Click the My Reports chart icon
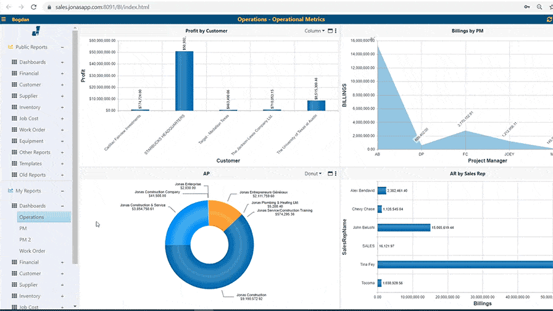The width and height of the screenshot is (553, 311). click(10, 191)
